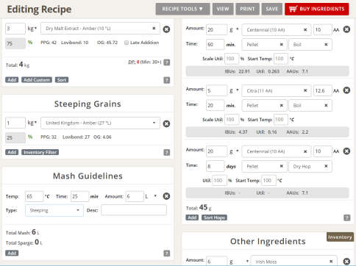Open the Recipe Tools dropdown menu
This screenshot has width=356, height=266.
point(182,9)
